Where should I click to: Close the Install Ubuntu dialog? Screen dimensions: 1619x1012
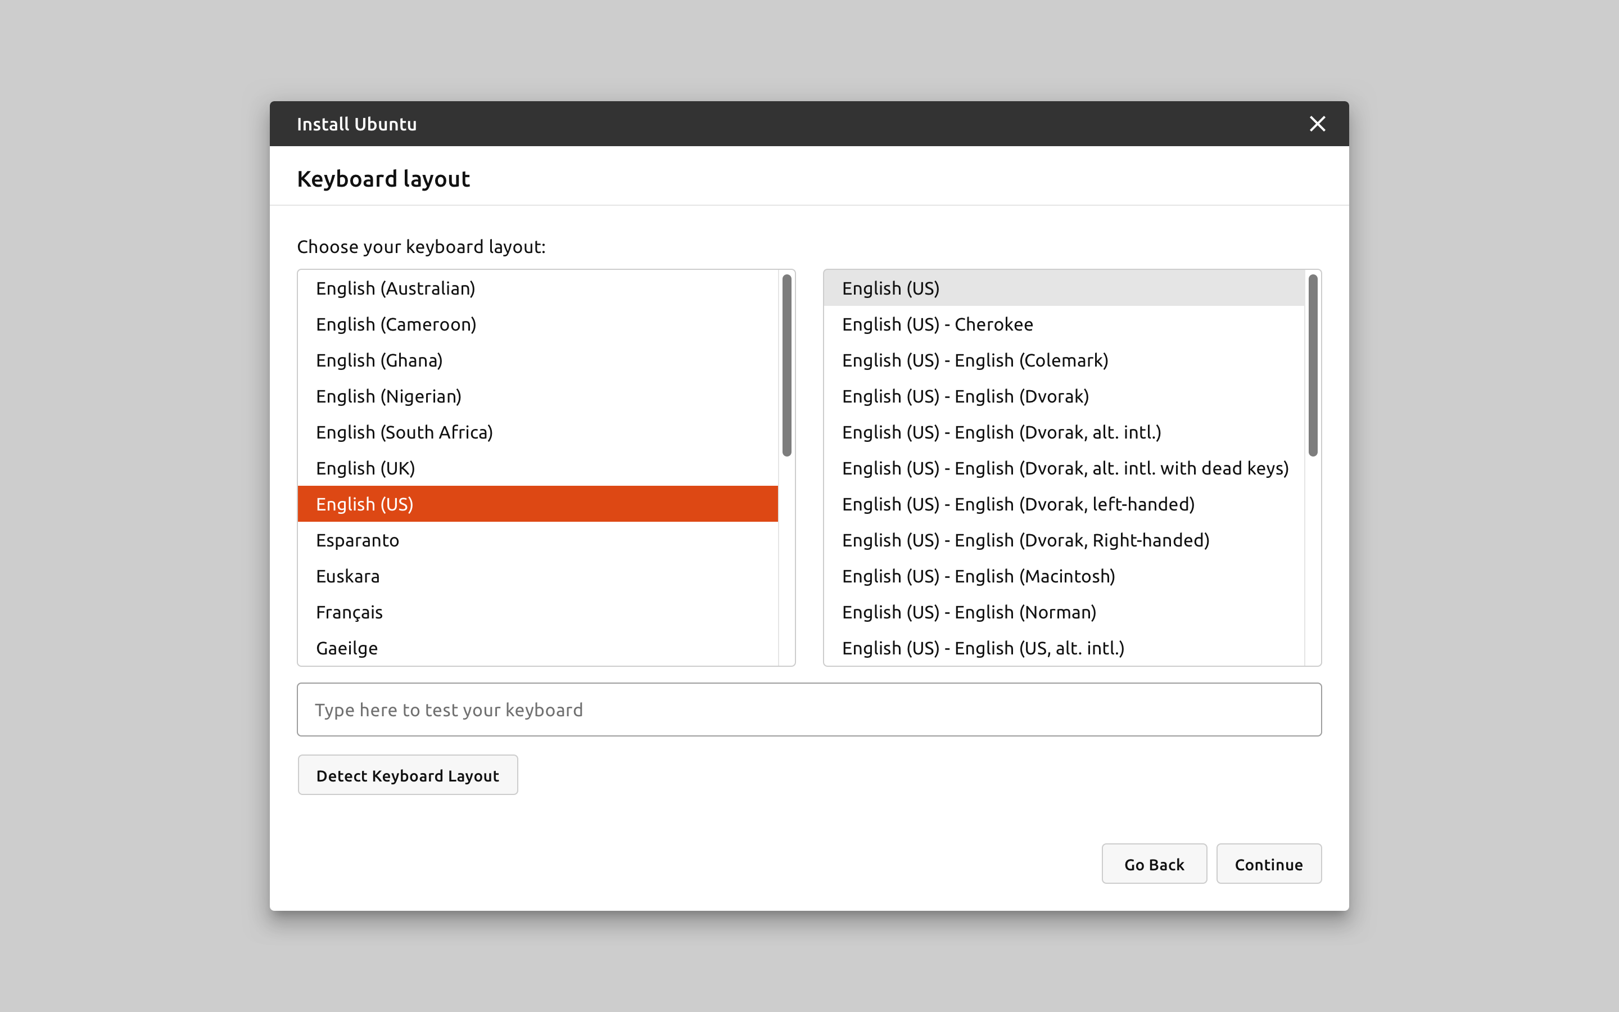click(1317, 124)
